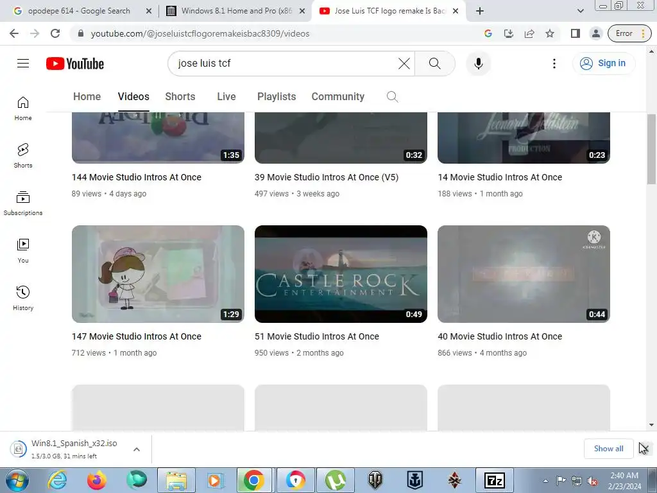Close the Windows 8.1 Home and Pro tab
This screenshot has height=493, width=657.
pyautogui.click(x=302, y=11)
